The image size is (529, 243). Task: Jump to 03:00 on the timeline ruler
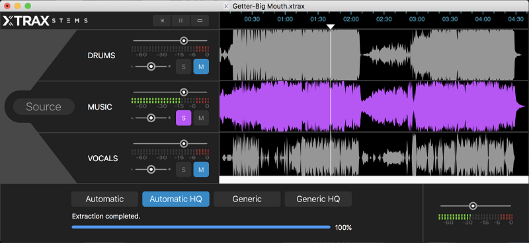tap(417, 20)
